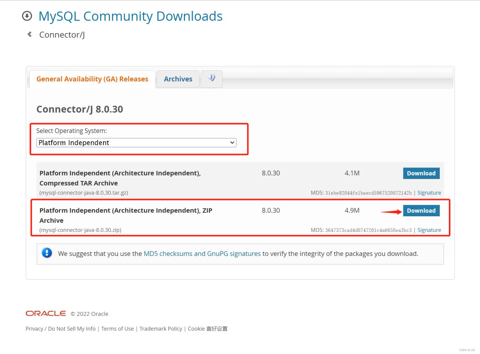This screenshot has width=480, height=354.
Task: Select filename mysql-connector-java-8.0.30.tar.gz
Action: click(x=84, y=193)
